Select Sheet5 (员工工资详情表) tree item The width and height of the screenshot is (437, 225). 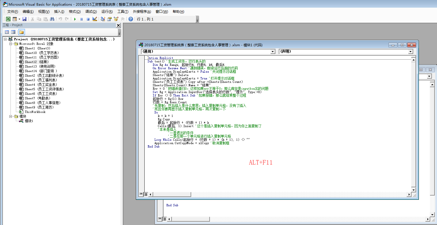[x=44, y=89]
